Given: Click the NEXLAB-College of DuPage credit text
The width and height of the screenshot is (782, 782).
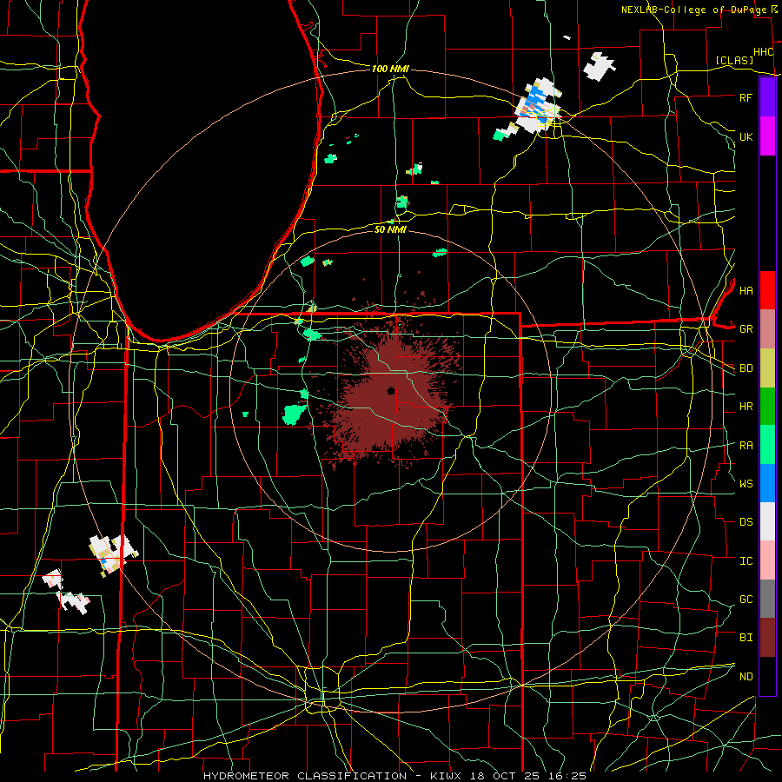Looking at the screenshot, I should click(694, 10).
